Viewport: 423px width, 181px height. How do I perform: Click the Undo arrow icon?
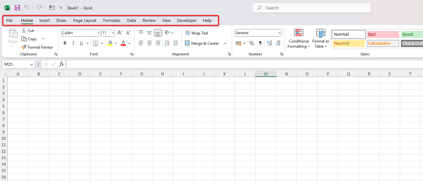click(27, 7)
